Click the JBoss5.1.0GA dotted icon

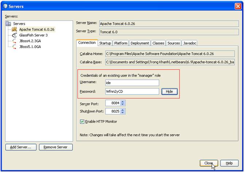click(14, 47)
